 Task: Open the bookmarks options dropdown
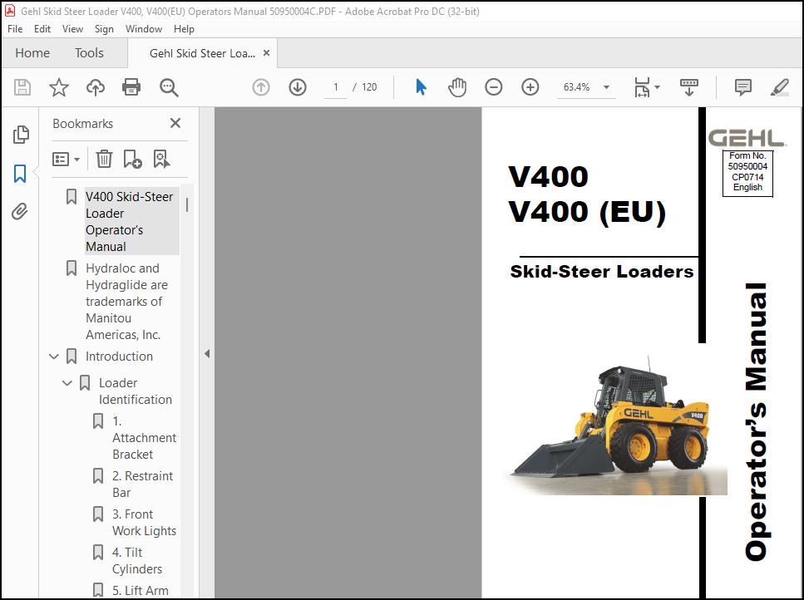(x=66, y=160)
